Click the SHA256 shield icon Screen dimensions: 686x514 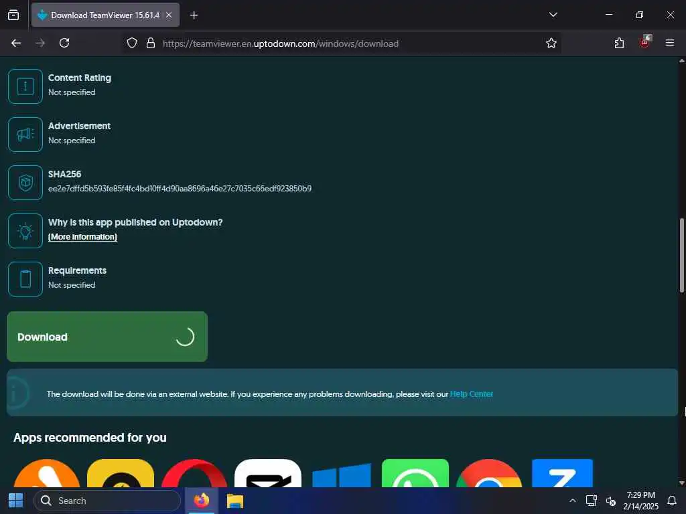[25, 182]
